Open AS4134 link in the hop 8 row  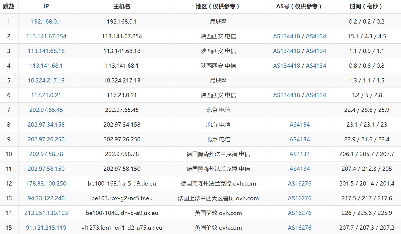(x=300, y=124)
